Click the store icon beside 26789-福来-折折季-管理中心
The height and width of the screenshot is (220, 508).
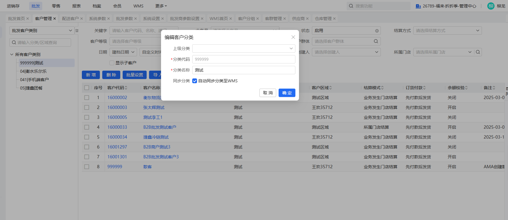coord(418,6)
